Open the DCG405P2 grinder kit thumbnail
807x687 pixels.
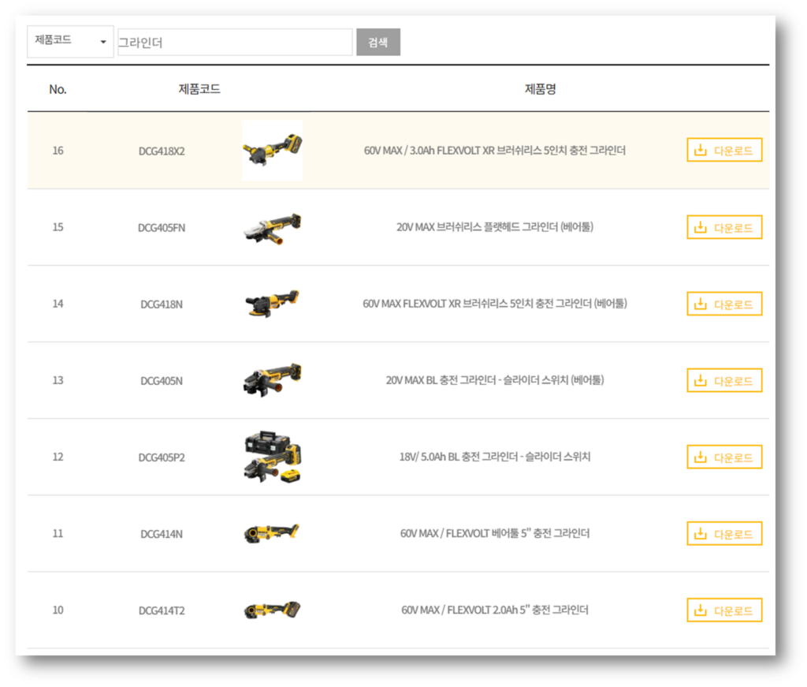pyautogui.click(x=273, y=457)
